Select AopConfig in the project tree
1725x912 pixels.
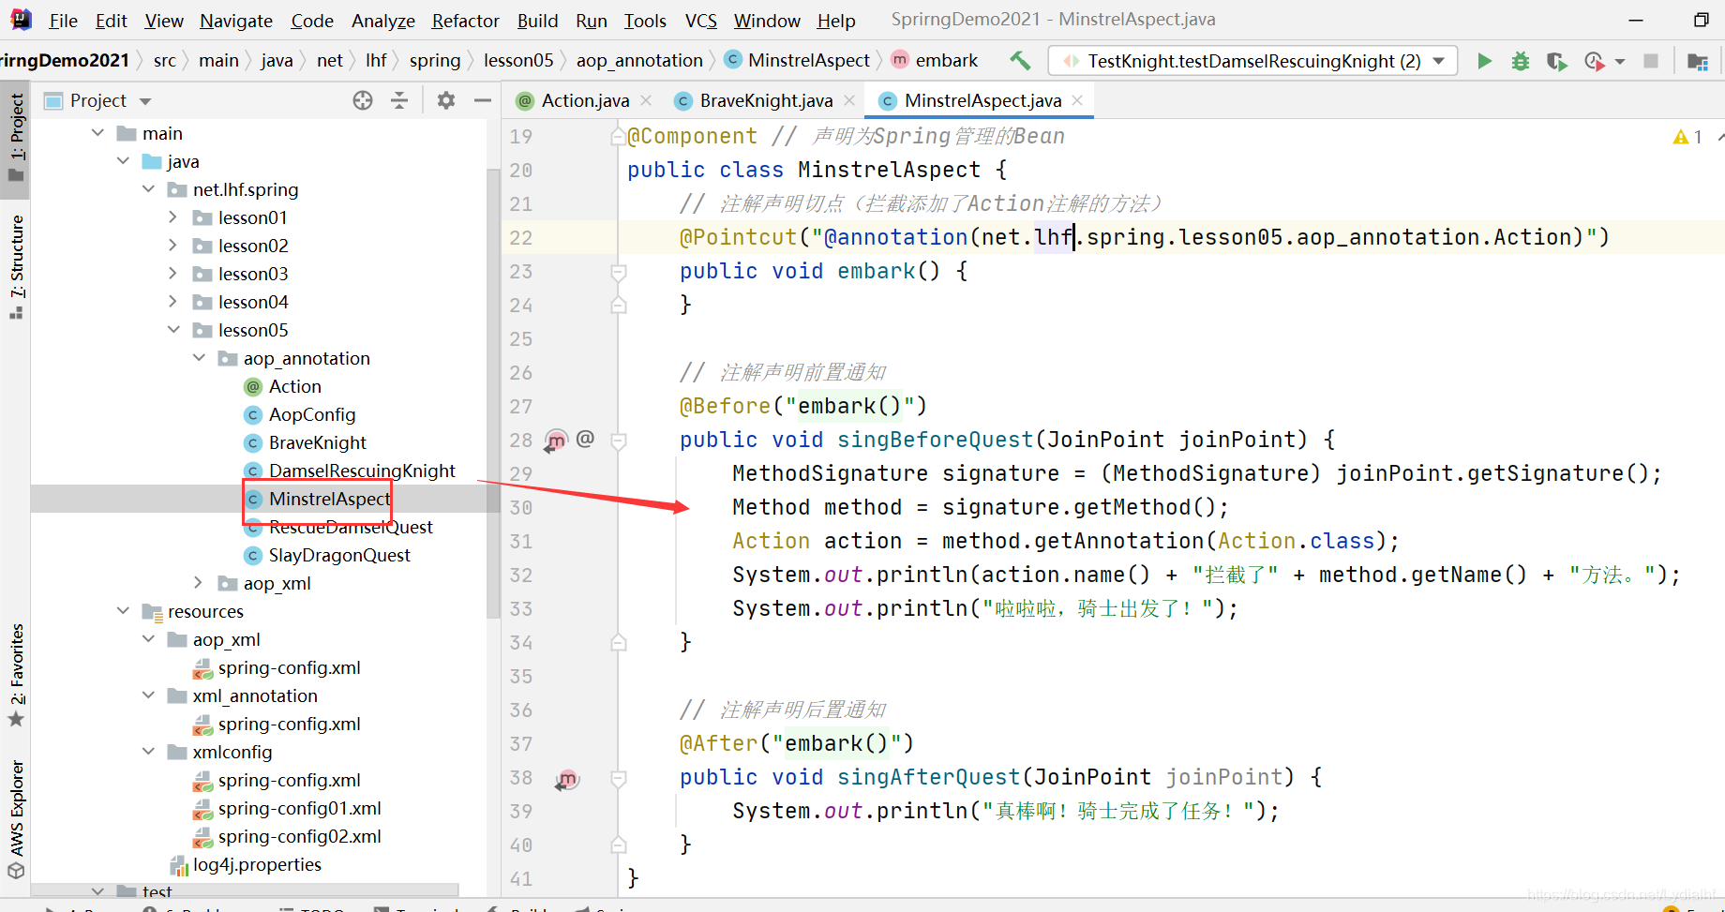[312, 414]
